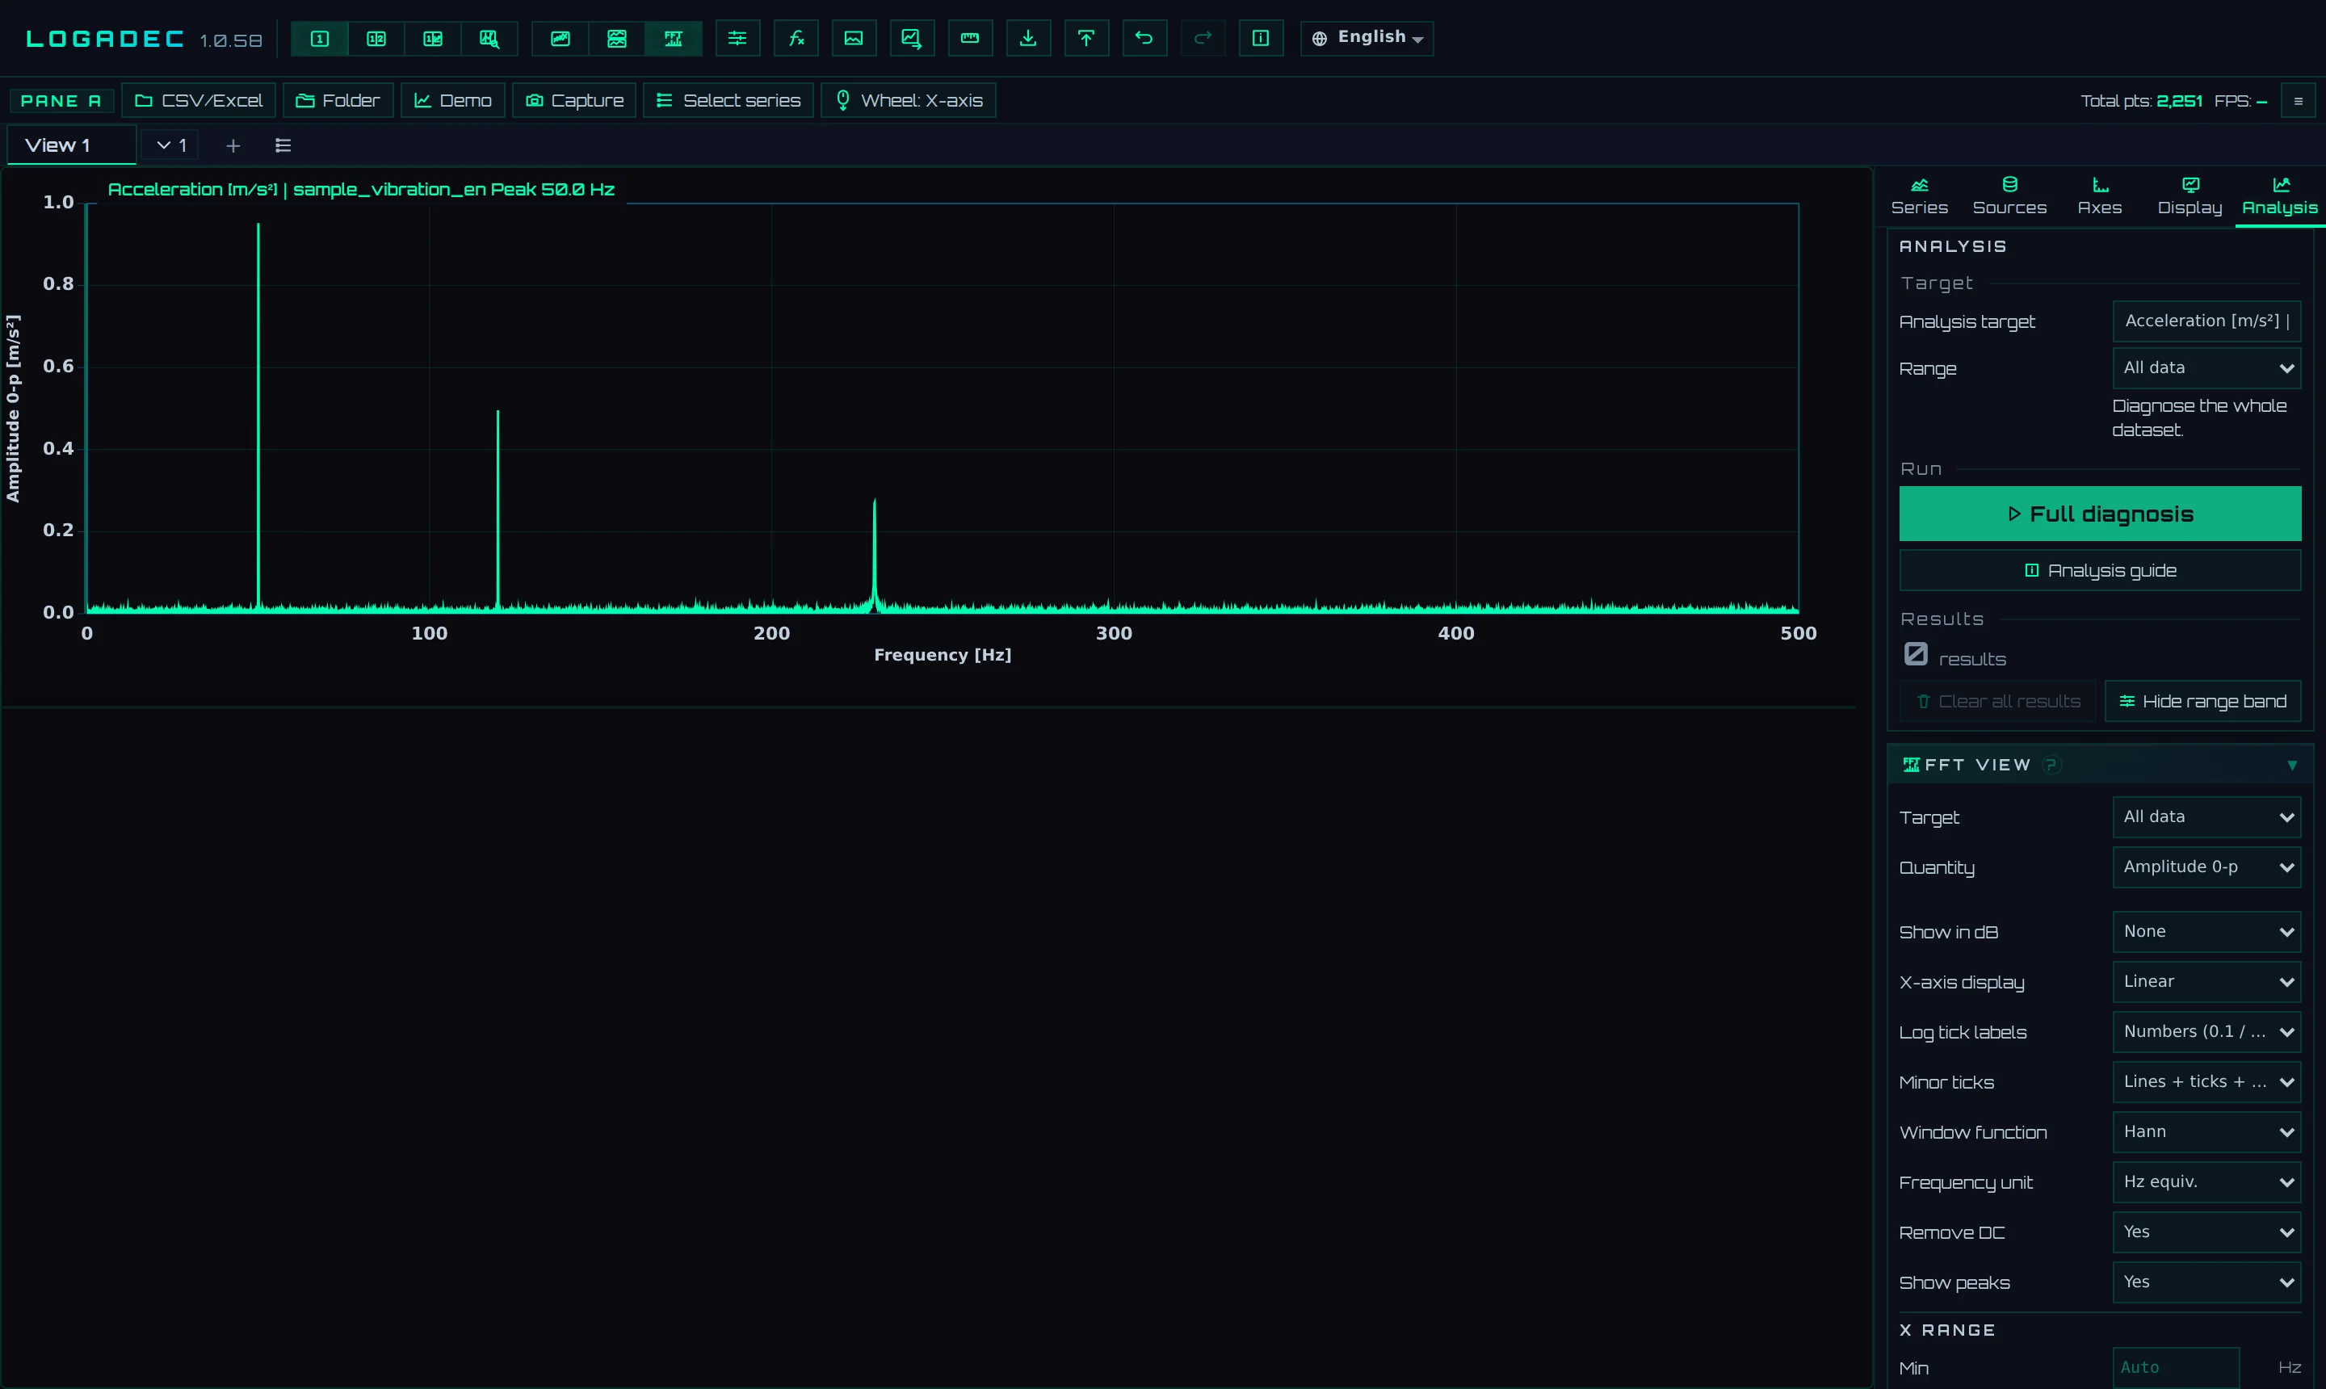Open the X-axis display Linear dropdown
Viewport: 2326px width, 1389px height.
2206,981
